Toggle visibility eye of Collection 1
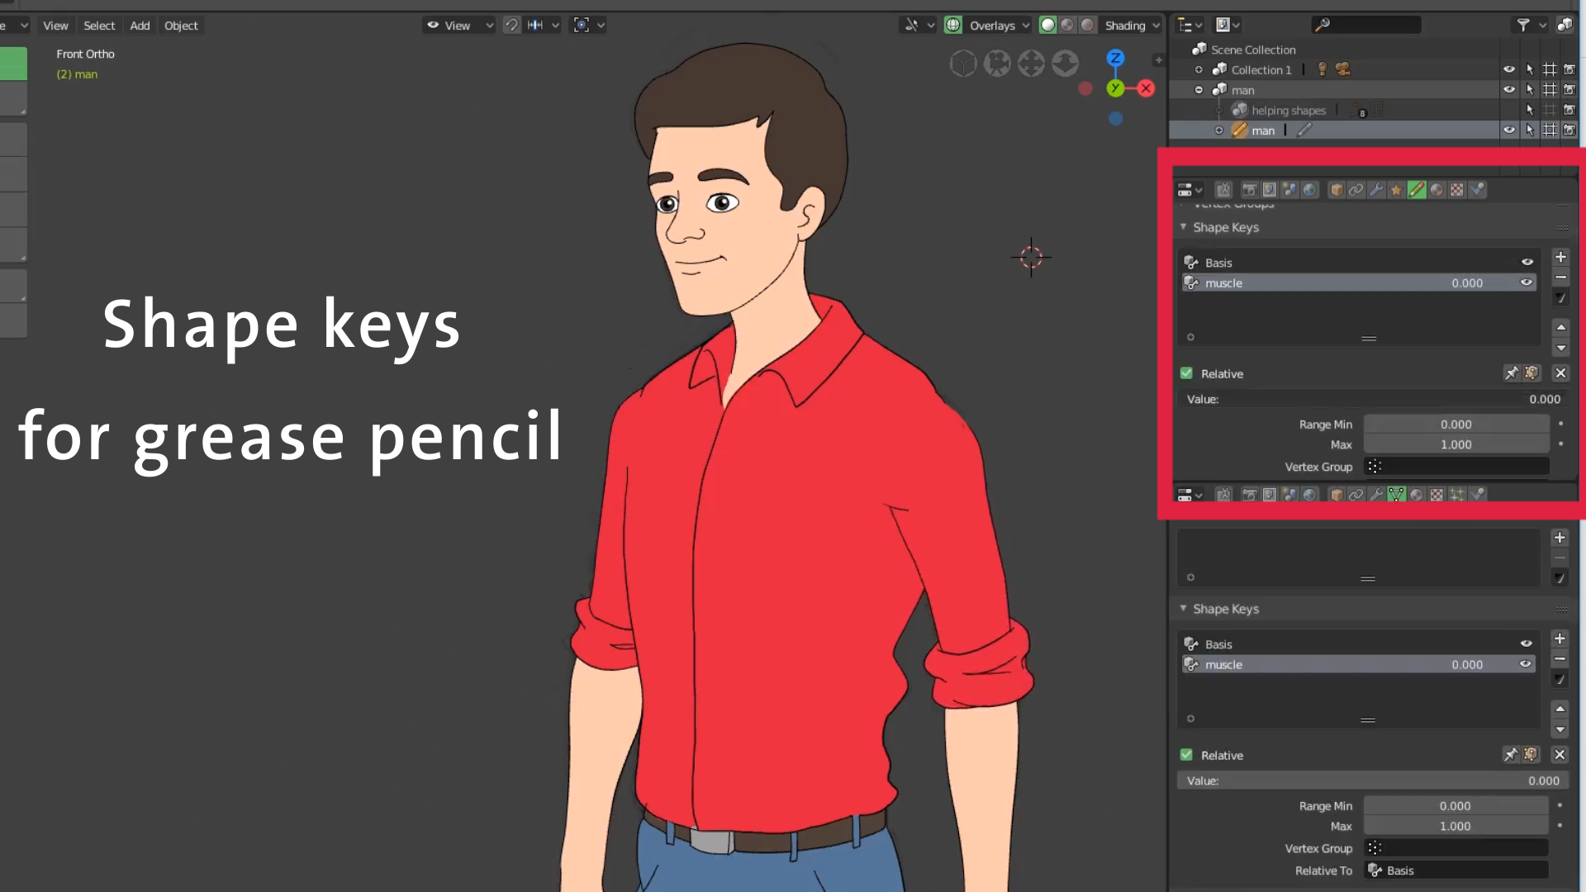The width and height of the screenshot is (1586, 892). [1509, 69]
